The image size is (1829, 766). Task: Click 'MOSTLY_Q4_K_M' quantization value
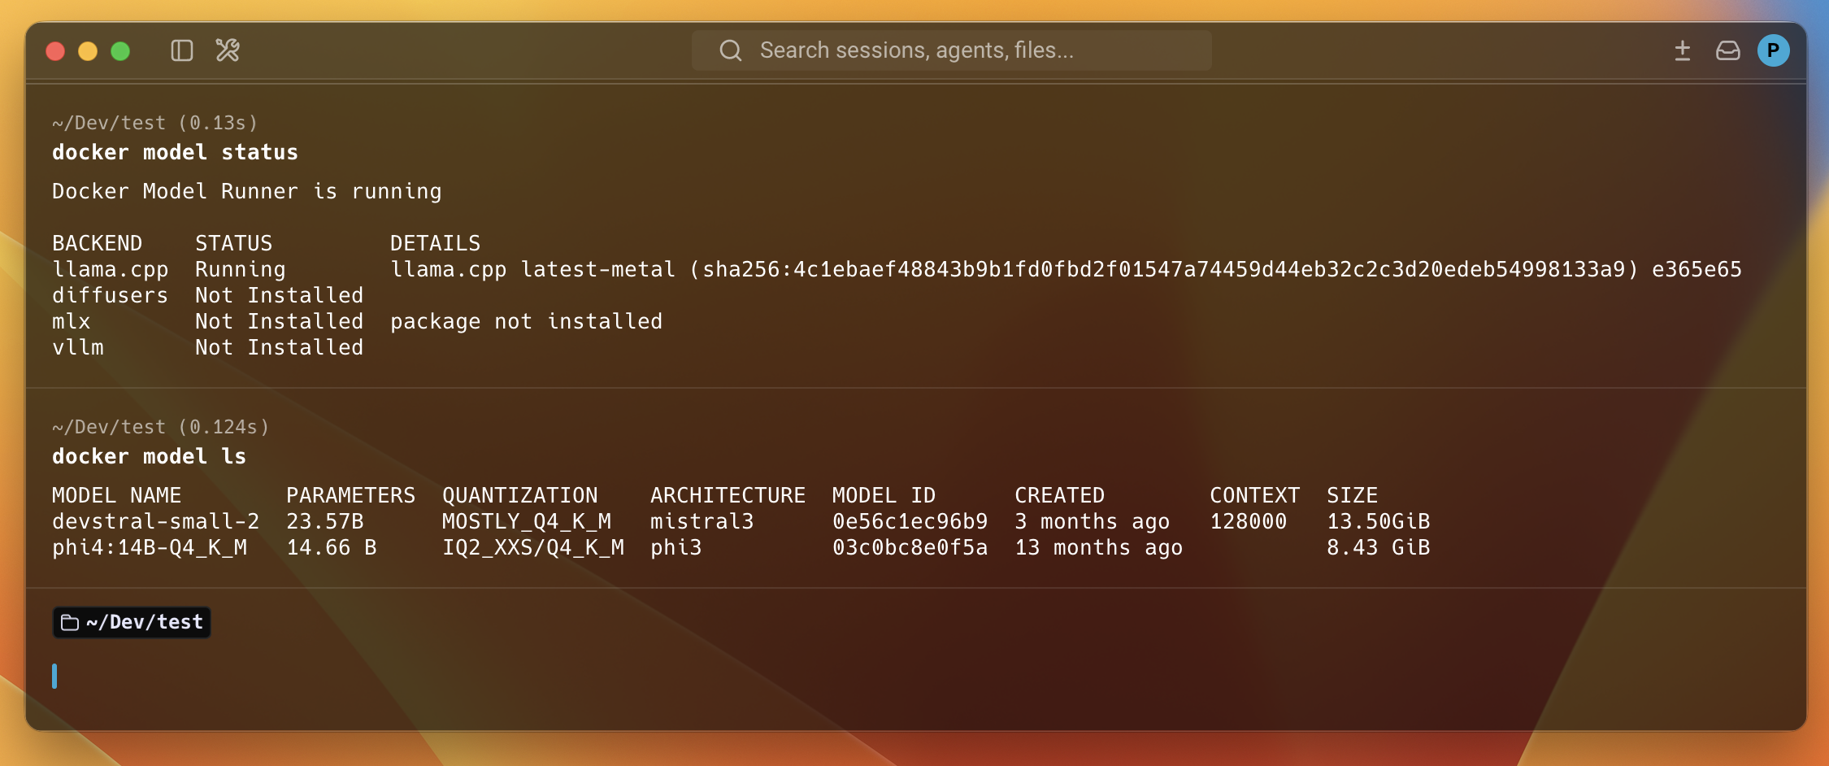[527, 521]
